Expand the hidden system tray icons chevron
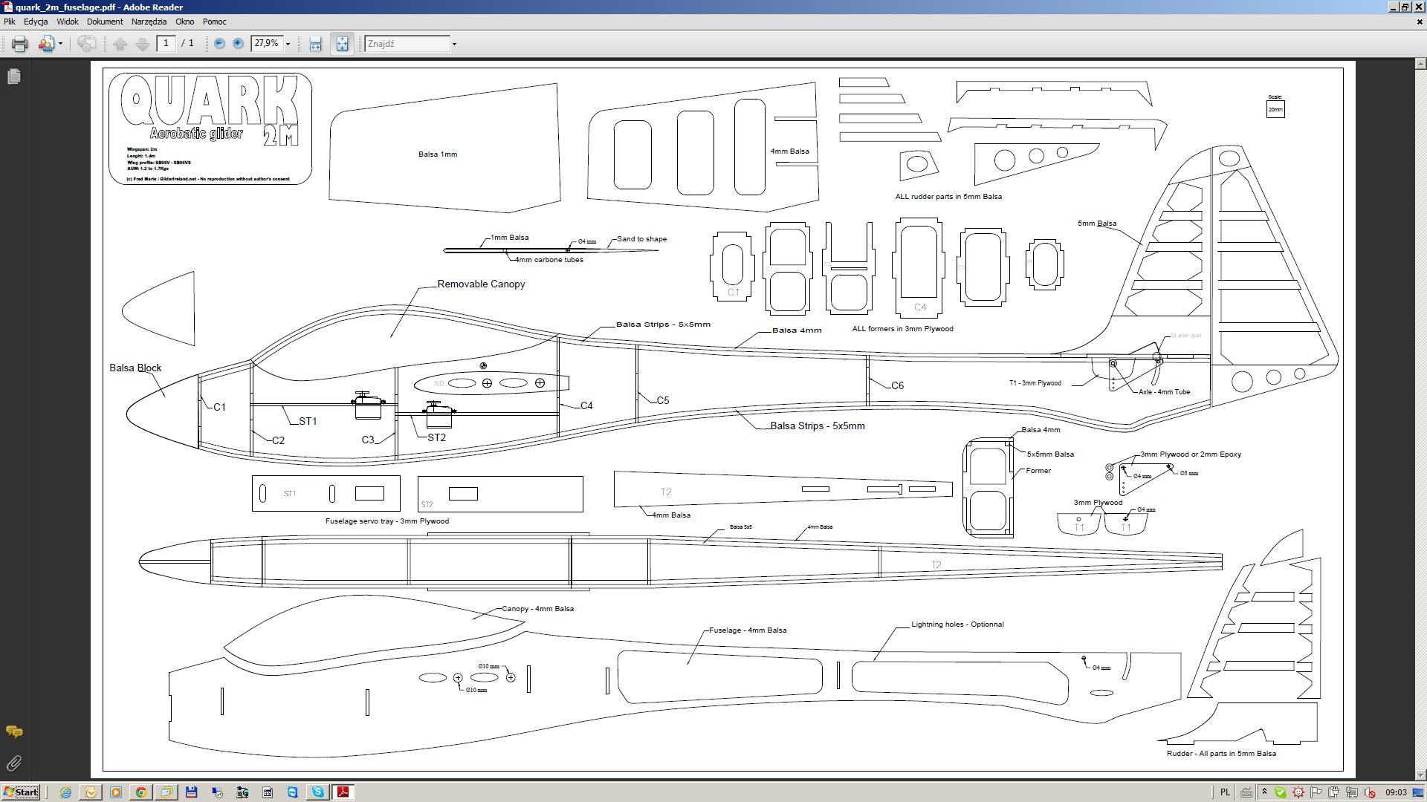 1264,792
